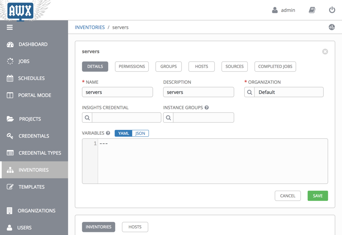Open Portal Mode in sidebar
The width and height of the screenshot is (342, 235).
[x=34, y=95]
